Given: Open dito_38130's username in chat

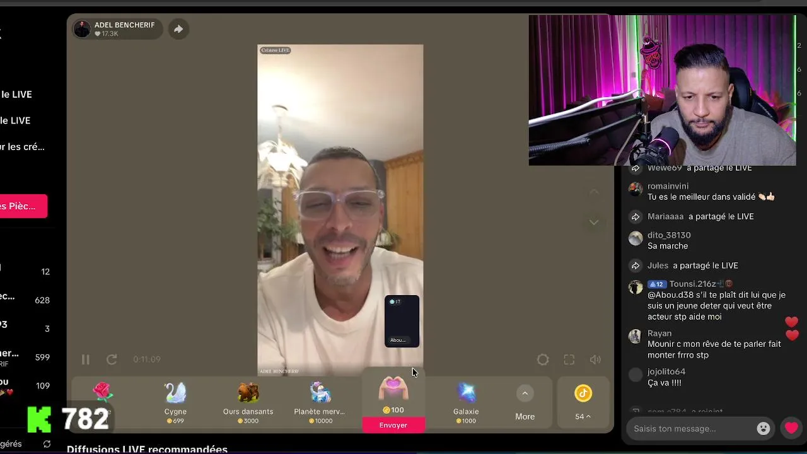Looking at the screenshot, I should (x=669, y=235).
